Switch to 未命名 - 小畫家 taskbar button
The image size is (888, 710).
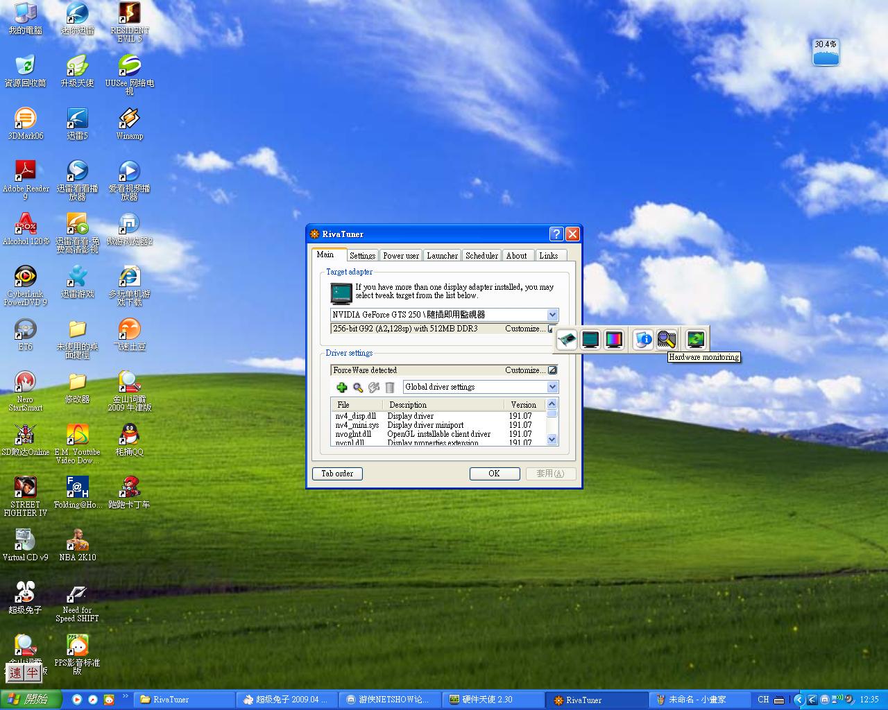[x=699, y=700]
